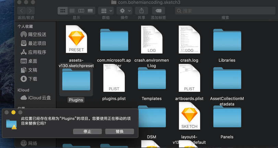Image resolution: width=278 pixels, height=148 pixels.
Task: Select the com.microsoft folder icon
Action: [114, 40]
